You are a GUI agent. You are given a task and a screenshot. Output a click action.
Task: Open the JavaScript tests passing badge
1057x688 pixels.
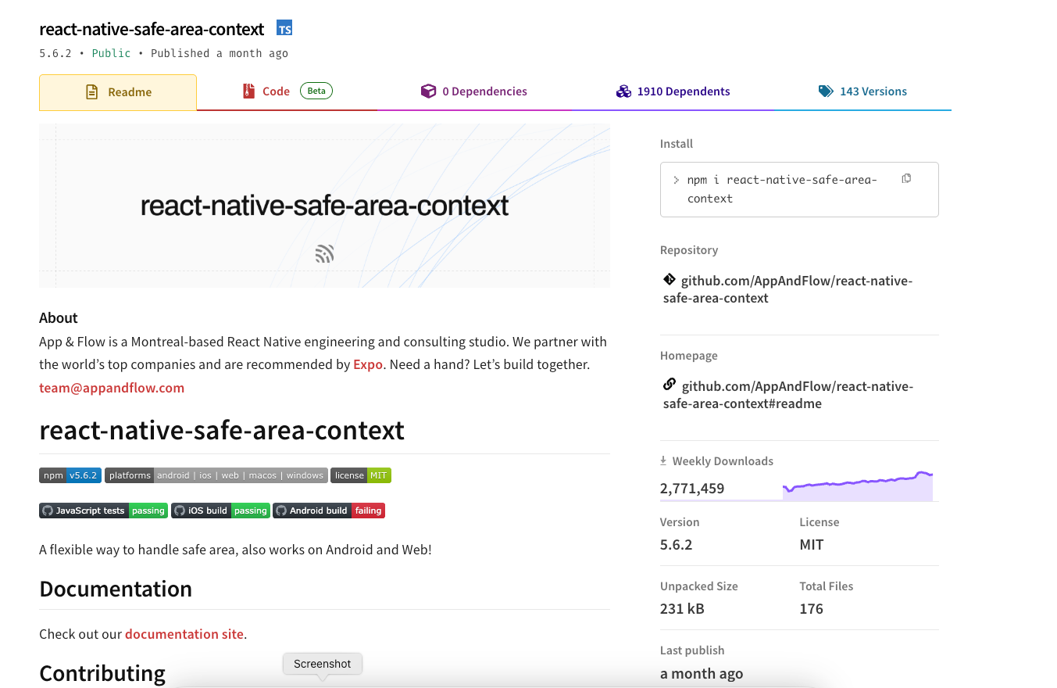(x=104, y=511)
